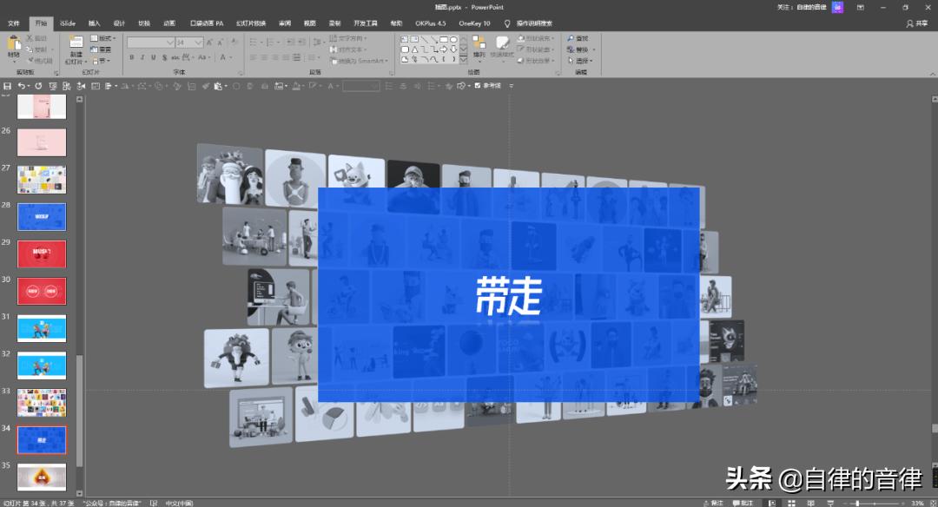938x507 pixels.
Task: Select slide 31 thumbnail
Action: (x=42, y=328)
